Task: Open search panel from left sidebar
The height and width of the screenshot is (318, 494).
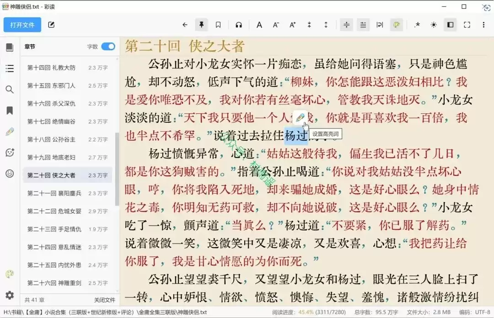Action: 10,90
